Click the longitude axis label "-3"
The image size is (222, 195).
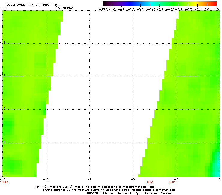click(x=176, y=179)
